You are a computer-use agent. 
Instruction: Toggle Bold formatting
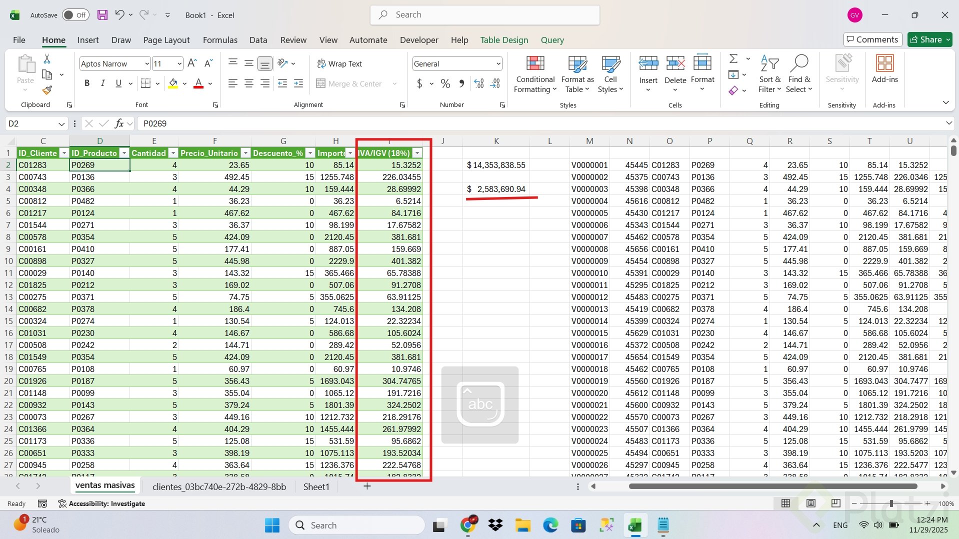pos(87,83)
